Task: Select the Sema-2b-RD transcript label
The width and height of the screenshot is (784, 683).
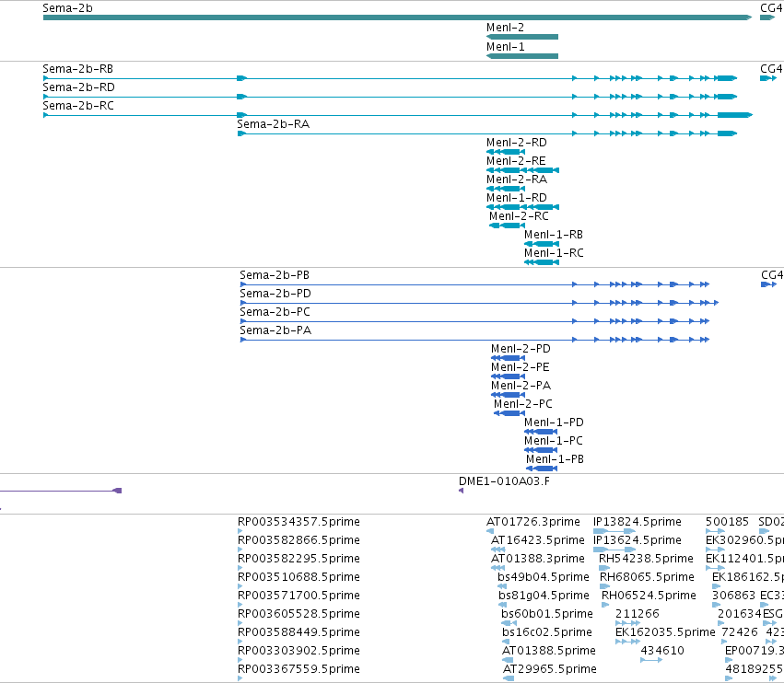Action: tap(78, 87)
